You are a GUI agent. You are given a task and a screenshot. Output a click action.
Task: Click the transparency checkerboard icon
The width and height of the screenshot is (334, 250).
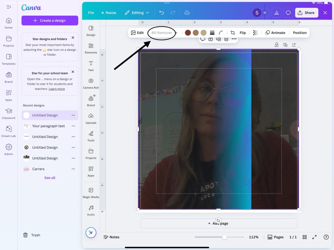256,33
